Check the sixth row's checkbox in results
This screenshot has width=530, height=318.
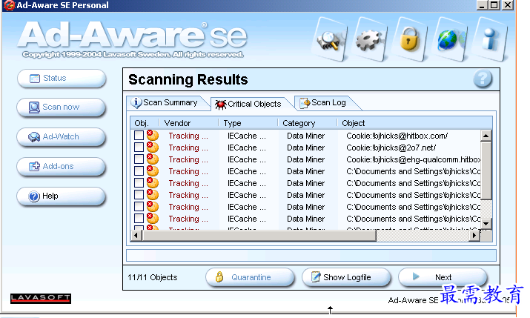coord(139,194)
